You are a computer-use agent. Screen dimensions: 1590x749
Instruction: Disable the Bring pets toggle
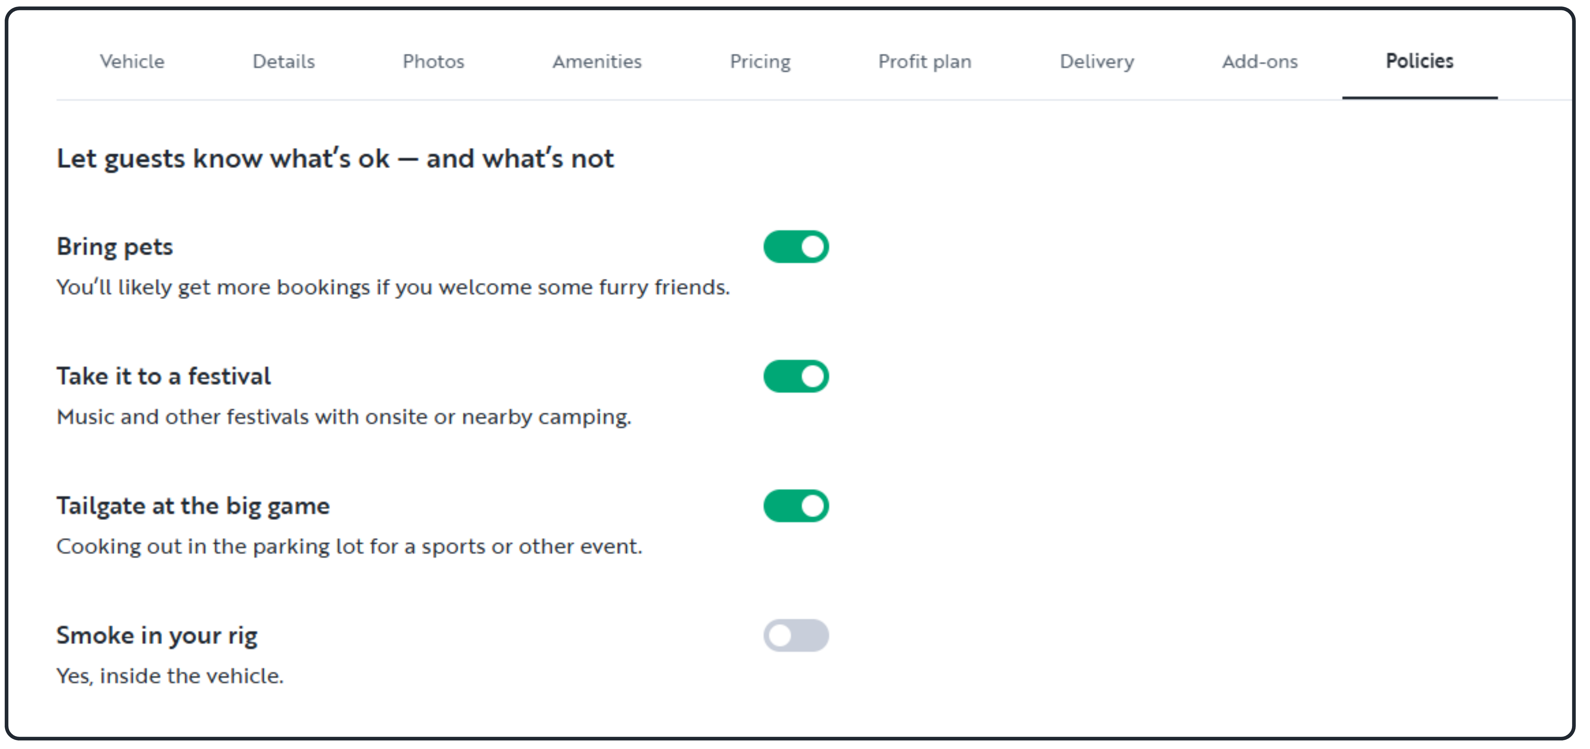tap(796, 247)
